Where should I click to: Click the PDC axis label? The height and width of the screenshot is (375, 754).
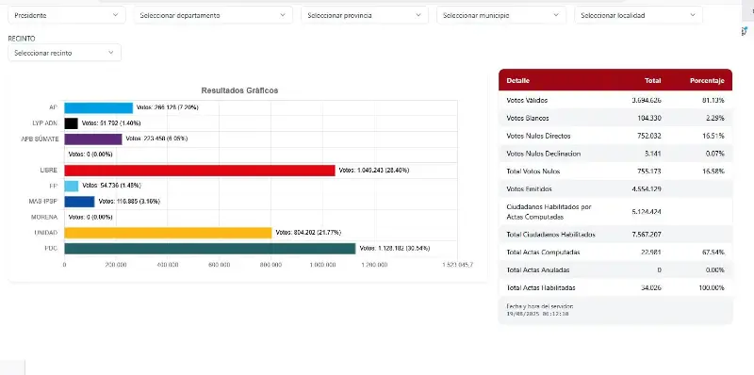(51, 249)
